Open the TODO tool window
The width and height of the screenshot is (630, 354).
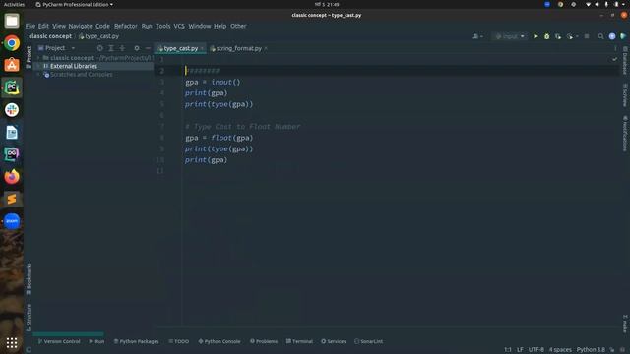(179, 341)
